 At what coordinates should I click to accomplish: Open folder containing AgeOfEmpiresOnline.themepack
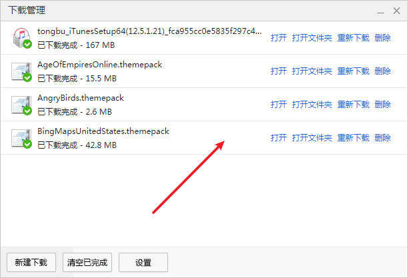click(312, 71)
